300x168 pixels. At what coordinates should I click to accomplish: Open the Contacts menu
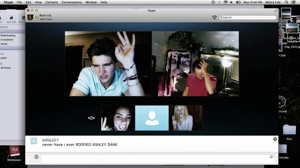[52, 2]
